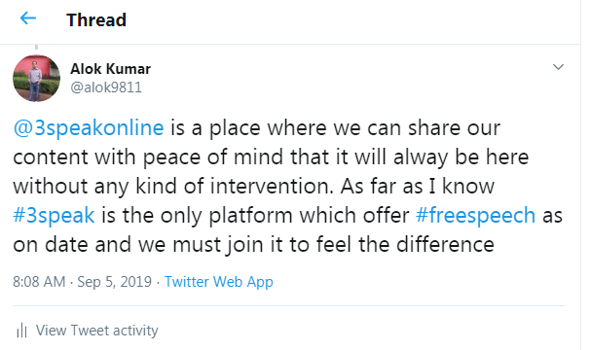Screen dimensions: 591x350
Task: Open the @3speakonline mention
Action: click(x=89, y=127)
